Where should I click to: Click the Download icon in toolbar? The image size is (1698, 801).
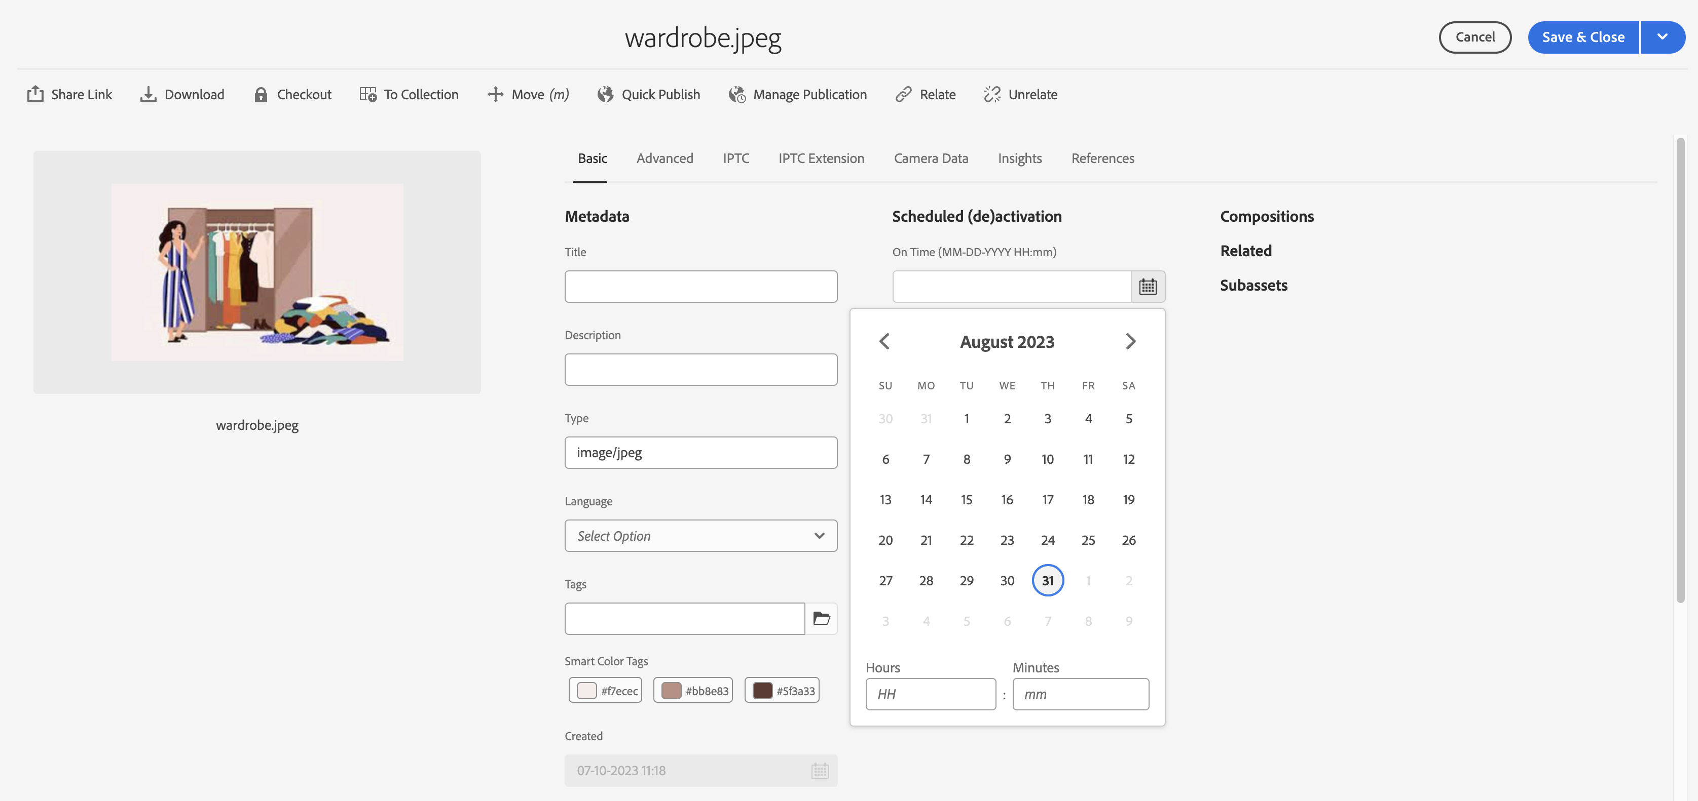(149, 94)
